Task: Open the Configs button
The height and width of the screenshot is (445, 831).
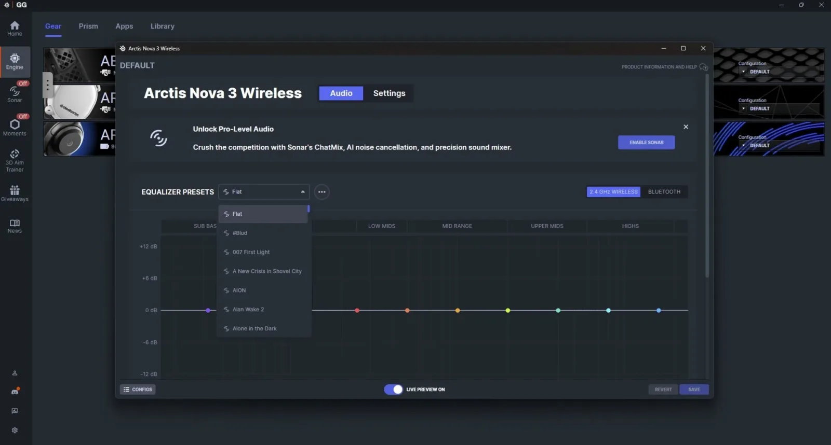Action: (x=138, y=390)
